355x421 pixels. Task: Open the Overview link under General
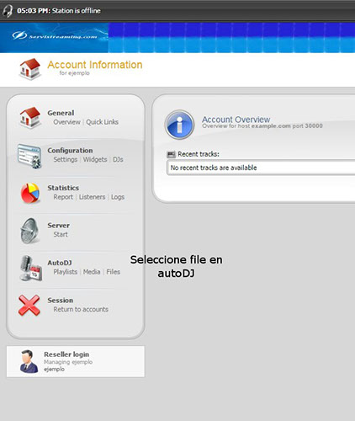click(x=66, y=122)
